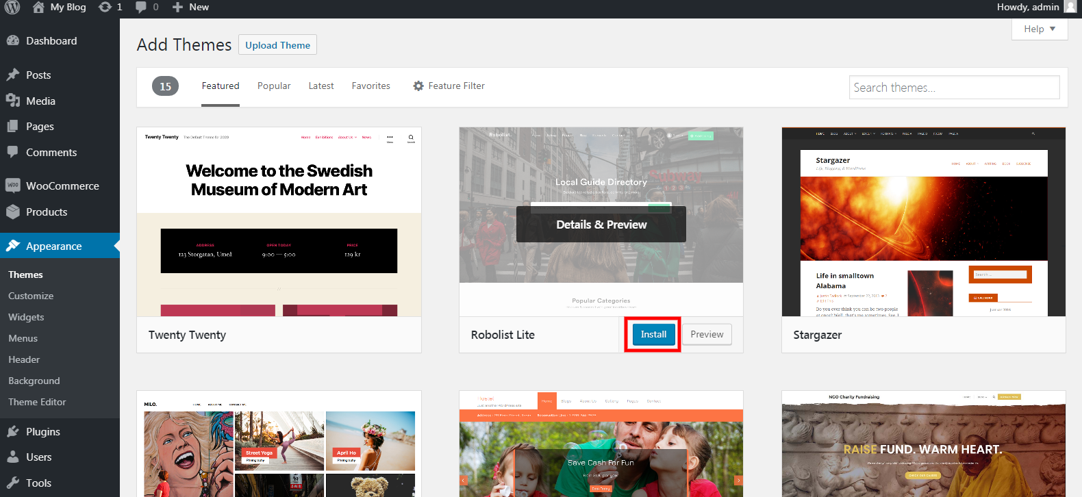
Task: Click the Dashboard gauge icon
Action: coord(13,40)
